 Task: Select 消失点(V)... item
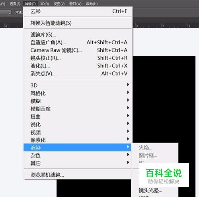click(78, 73)
